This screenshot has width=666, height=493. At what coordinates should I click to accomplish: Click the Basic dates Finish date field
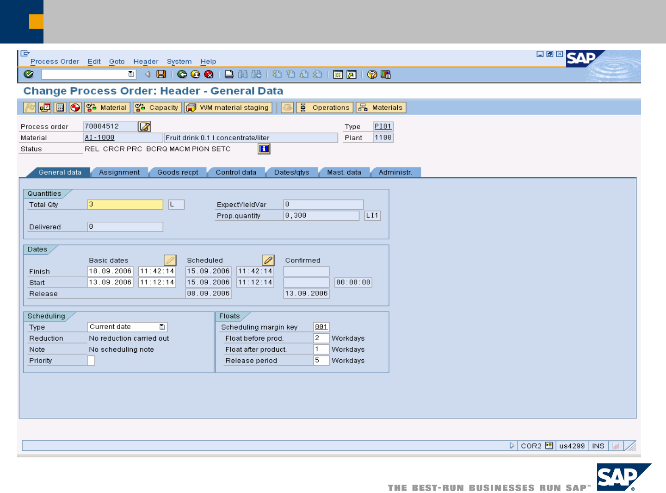110,271
